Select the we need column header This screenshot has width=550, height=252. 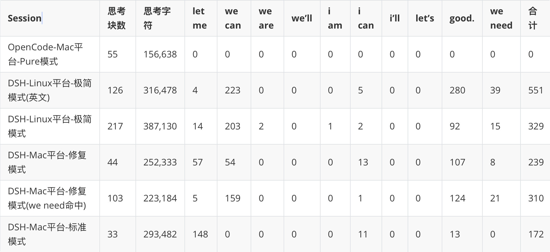[x=501, y=18]
